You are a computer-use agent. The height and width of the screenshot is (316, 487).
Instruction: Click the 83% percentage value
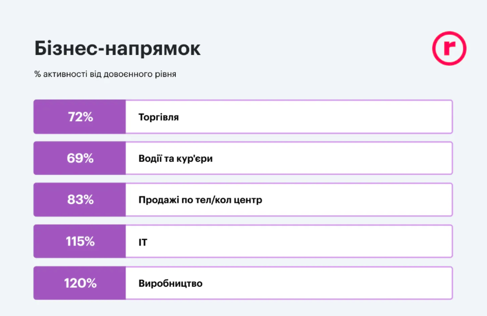pyautogui.click(x=80, y=200)
